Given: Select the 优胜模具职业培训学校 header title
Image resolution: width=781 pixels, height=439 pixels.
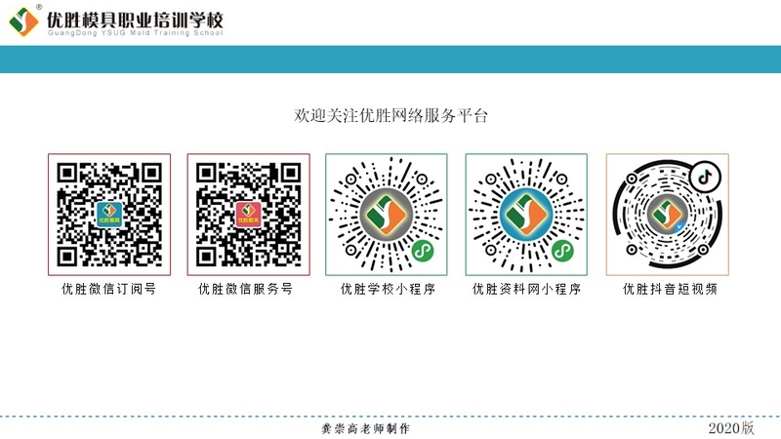Looking at the screenshot, I should [135, 20].
